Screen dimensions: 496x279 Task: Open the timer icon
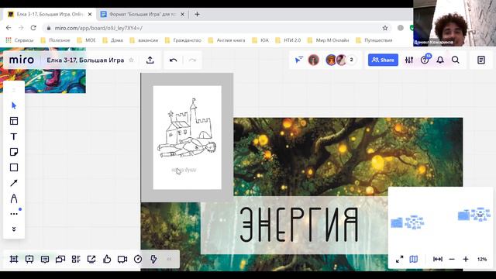(x=138, y=259)
